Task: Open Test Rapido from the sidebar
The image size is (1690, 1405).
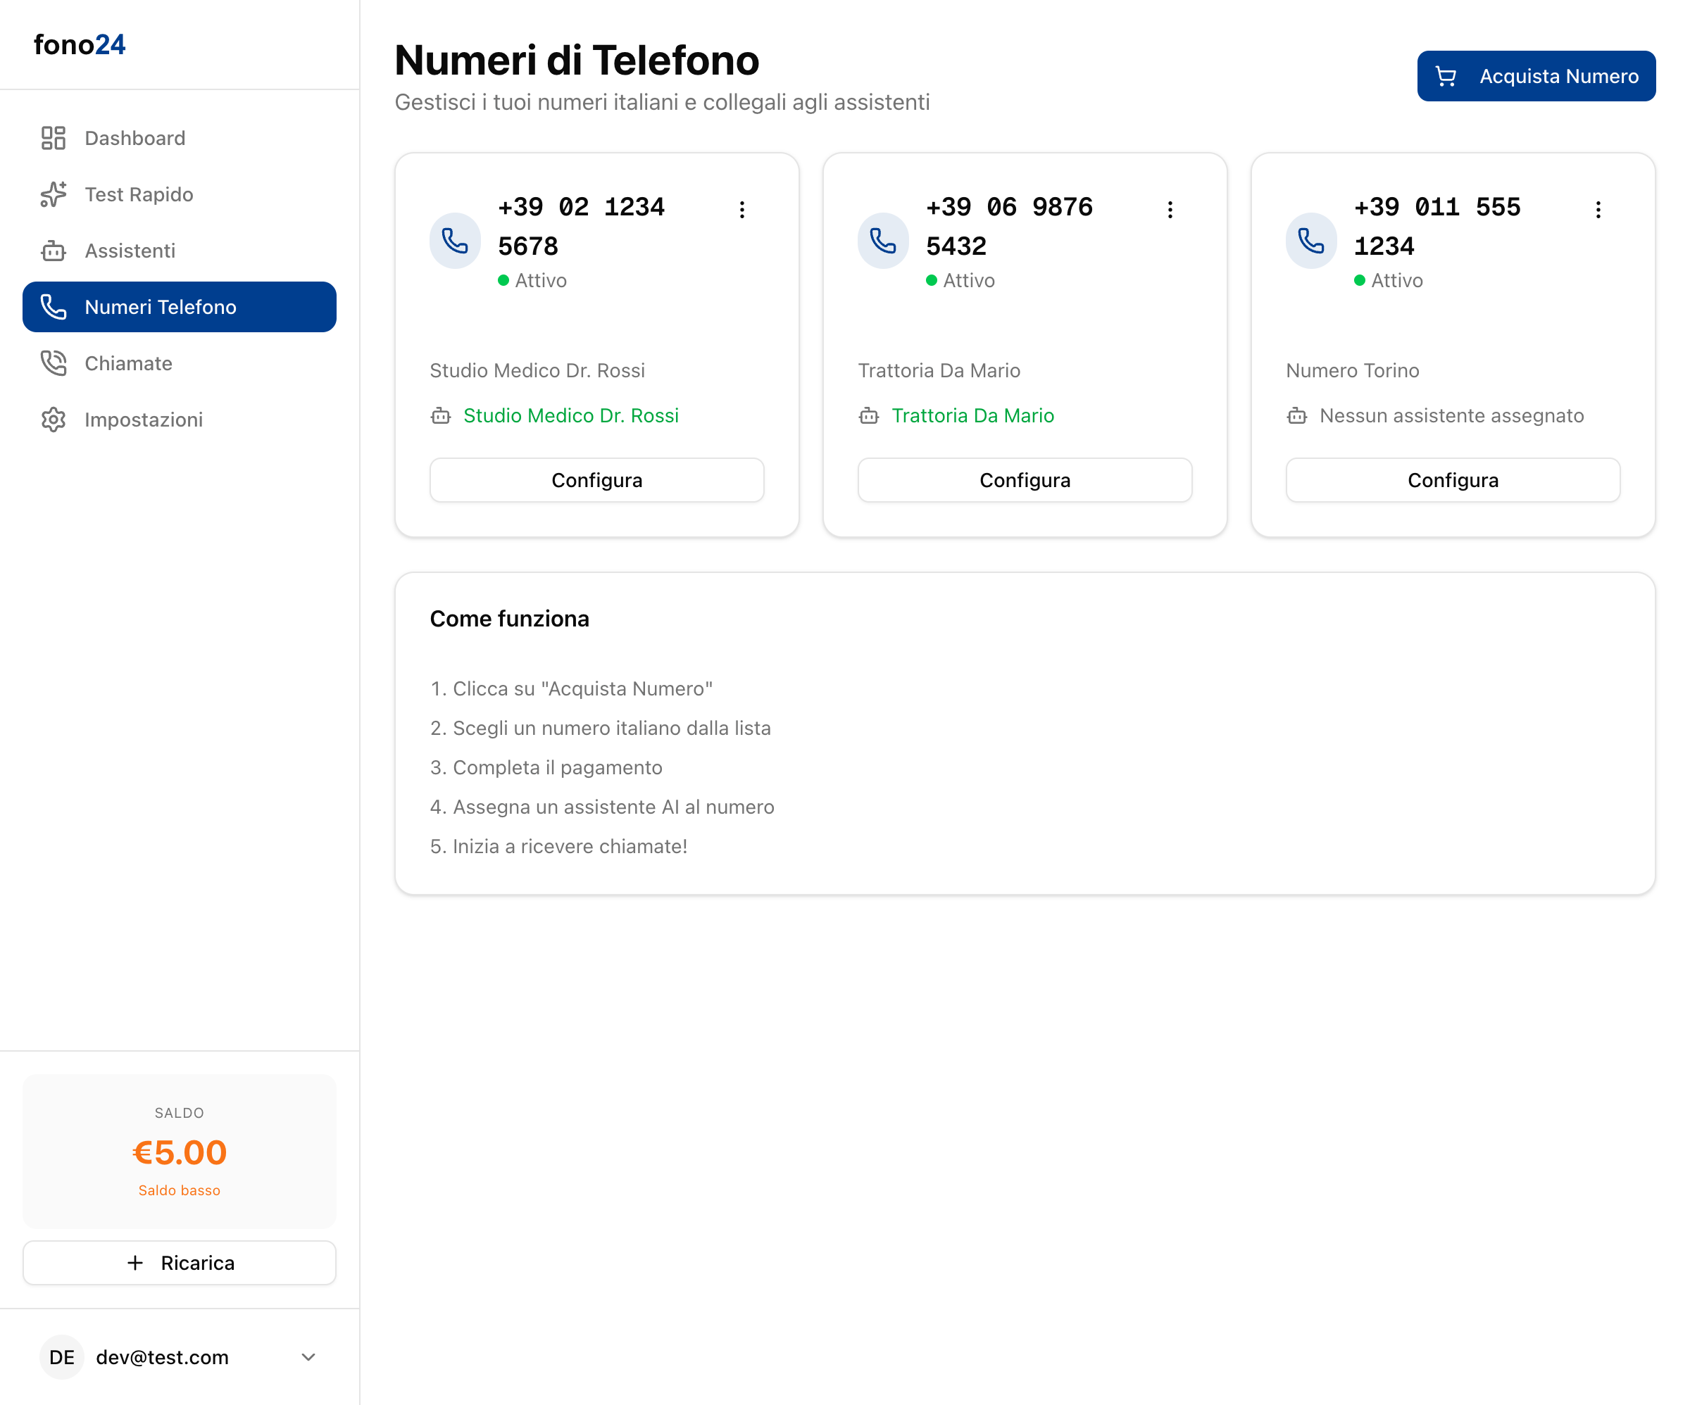Action: tap(139, 195)
